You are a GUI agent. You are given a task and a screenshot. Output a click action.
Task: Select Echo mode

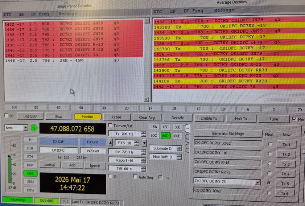pyautogui.click(x=30, y=190)
